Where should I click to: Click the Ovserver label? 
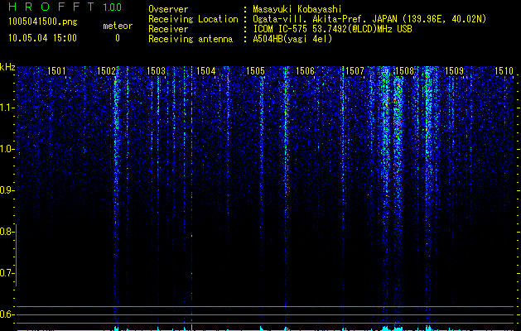click(168, 9)
